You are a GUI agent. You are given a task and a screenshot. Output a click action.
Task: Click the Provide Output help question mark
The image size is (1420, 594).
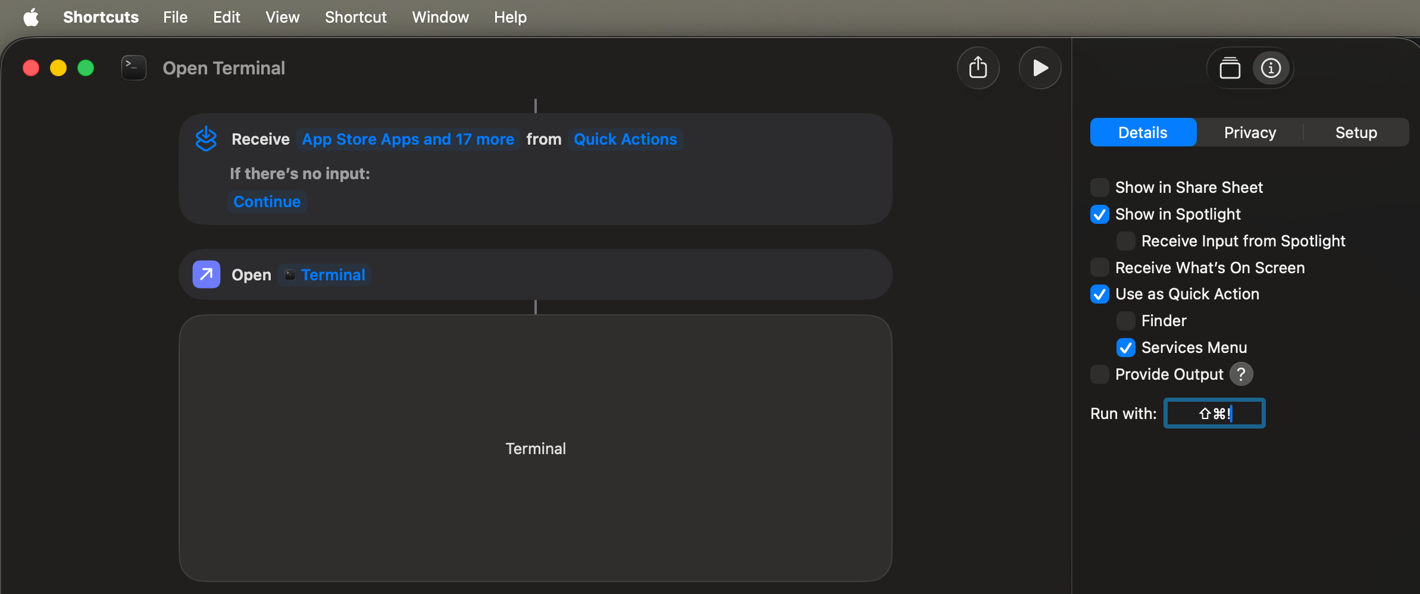(x=1241, y=374)
